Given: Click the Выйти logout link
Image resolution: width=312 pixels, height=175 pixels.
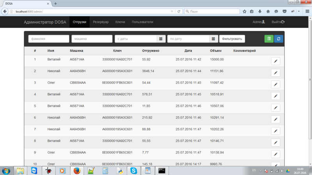Looking at the screenshot, I should point(278,22).
